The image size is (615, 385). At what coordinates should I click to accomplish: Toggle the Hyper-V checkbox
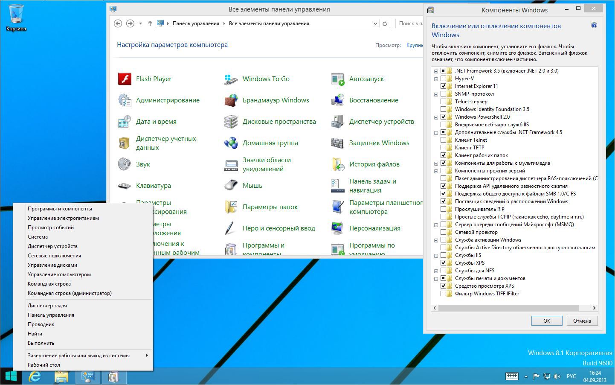443,79
